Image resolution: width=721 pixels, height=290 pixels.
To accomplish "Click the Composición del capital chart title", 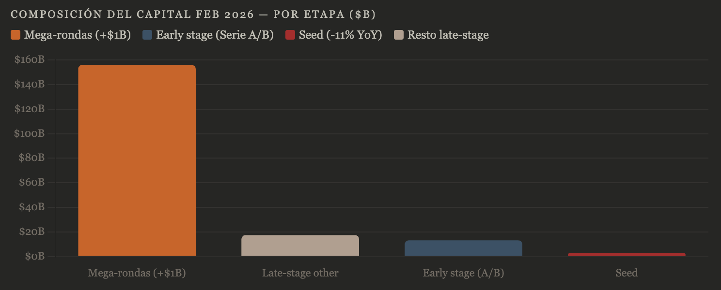I will tap(193, 14).
